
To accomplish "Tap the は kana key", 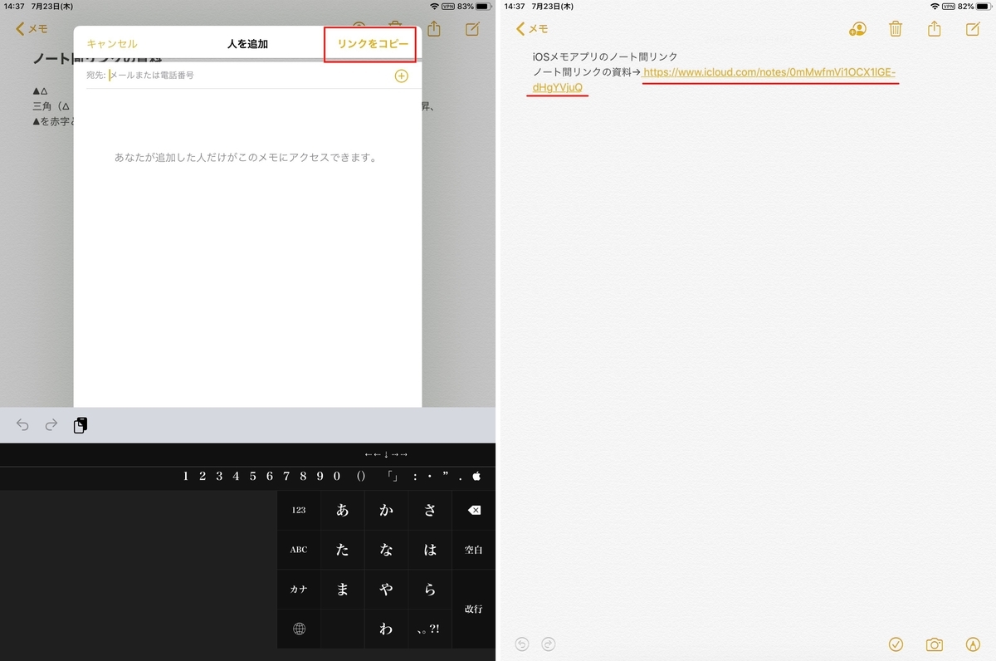I will point(430,550).
